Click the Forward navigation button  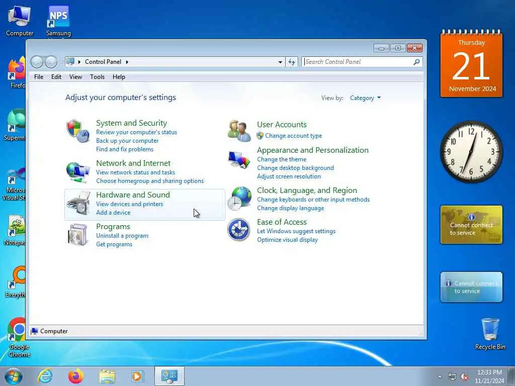[x=51, y=62]
